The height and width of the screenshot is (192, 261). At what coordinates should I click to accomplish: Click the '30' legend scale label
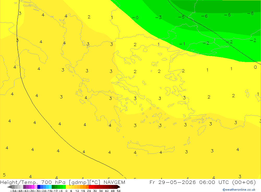point(95,191)
